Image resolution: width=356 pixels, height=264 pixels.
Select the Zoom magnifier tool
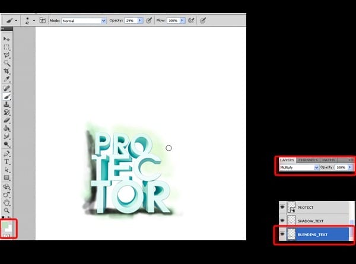[x=7, y=210]
